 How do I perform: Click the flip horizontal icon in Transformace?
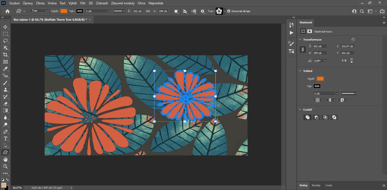pyautogui.click(x=344, y=61)
